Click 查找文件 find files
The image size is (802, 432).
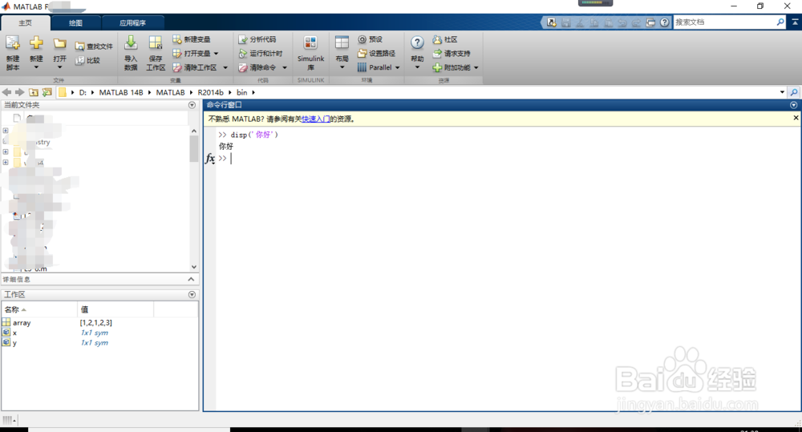pos(94,46)
